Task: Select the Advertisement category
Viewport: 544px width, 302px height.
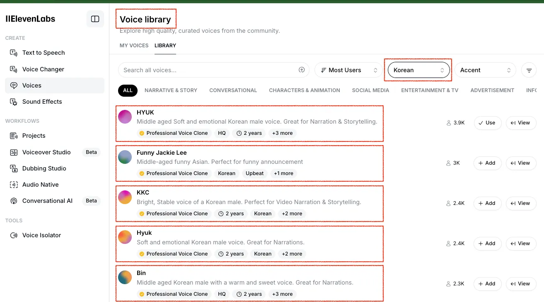Action: pyautogui.click(x=492, y=90)
